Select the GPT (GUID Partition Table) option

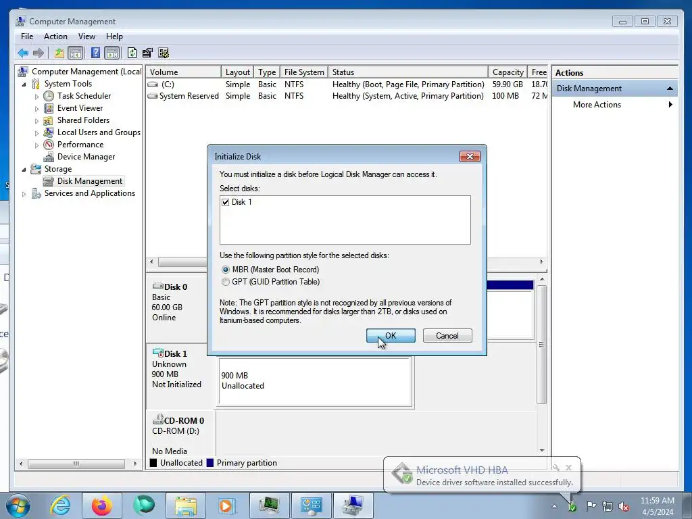[x=226, y=282]
